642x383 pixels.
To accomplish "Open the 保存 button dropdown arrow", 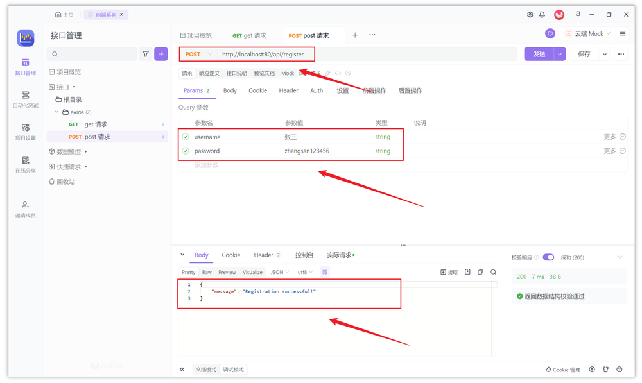I will point(604,54).
